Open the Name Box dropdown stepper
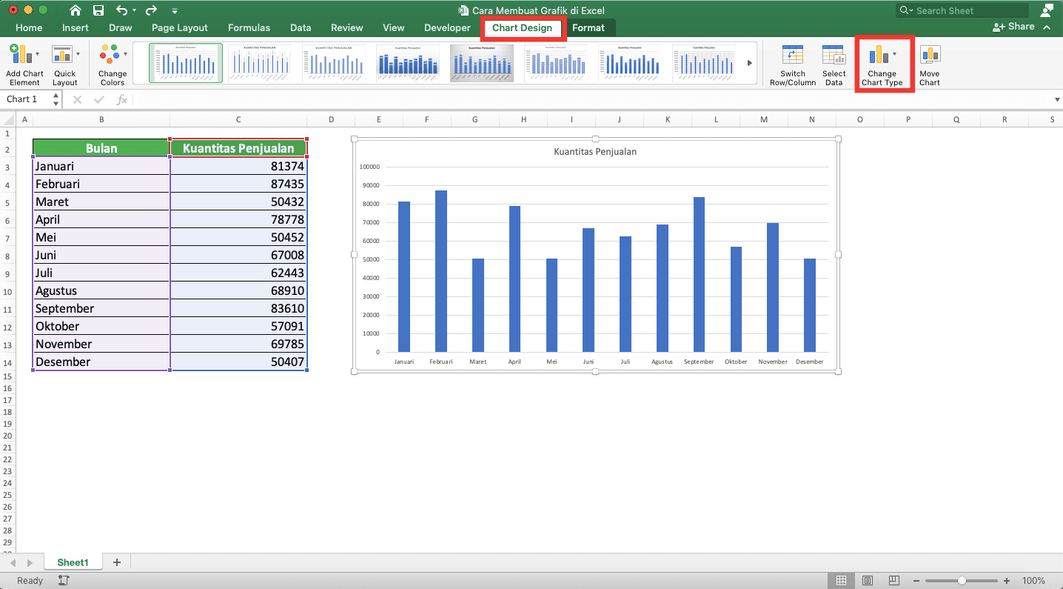1063x589 pixels. click(x=56, y=99)
